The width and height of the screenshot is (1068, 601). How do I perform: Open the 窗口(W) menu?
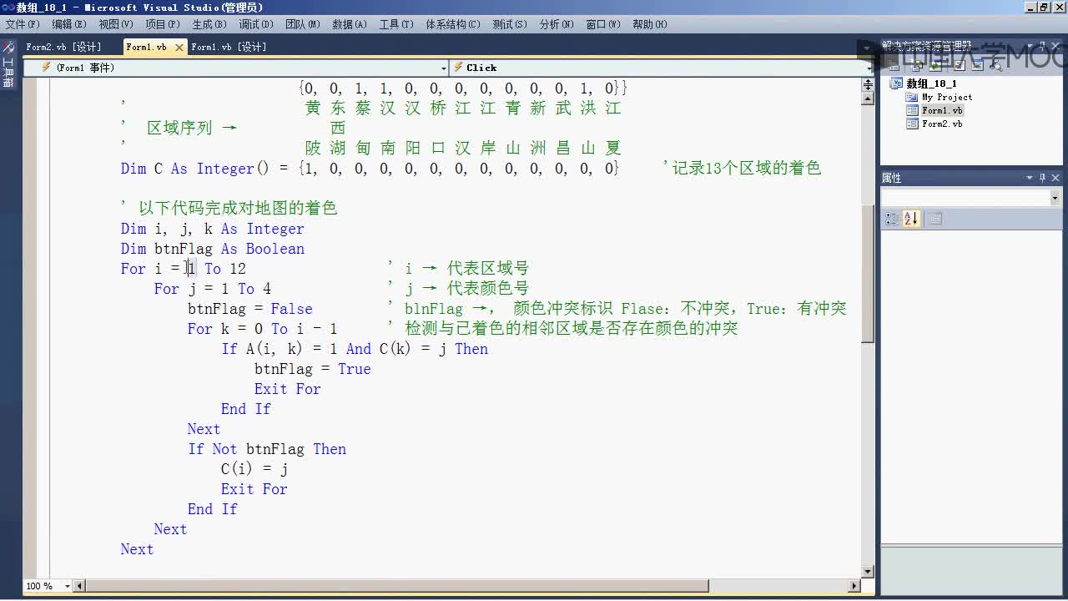(603, 24)
